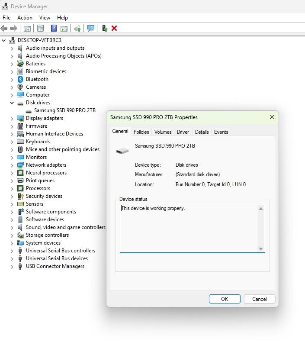Click Scan for hardware changes icon
This screenshot has width=305, height=342.
pos(91,28)
